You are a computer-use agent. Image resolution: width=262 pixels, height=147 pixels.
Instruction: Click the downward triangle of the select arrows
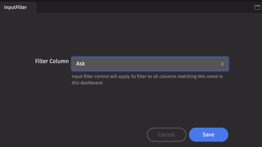(x=222, y=65)
